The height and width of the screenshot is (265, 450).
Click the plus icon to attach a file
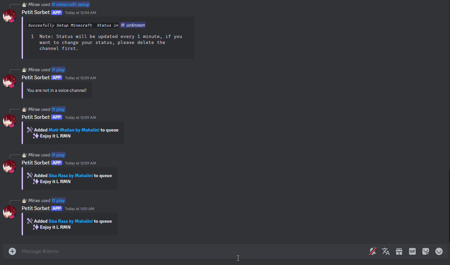[x=12, y=251]
